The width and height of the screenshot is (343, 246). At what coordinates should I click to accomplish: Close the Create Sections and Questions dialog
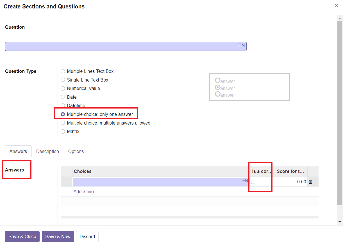point(336,6)
